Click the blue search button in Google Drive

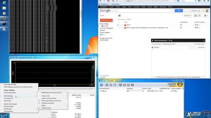[x=179, y=10]
